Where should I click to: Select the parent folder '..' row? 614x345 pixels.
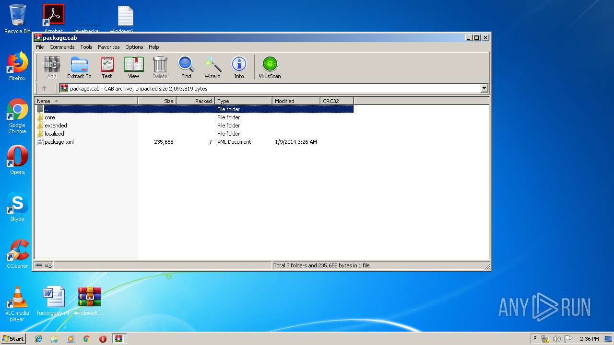[194, 109]
